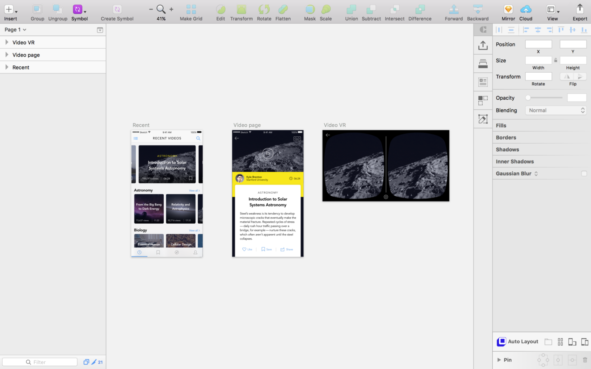
Task: Click the Union boolean operation icon
Action: click(x=351, y=9)
